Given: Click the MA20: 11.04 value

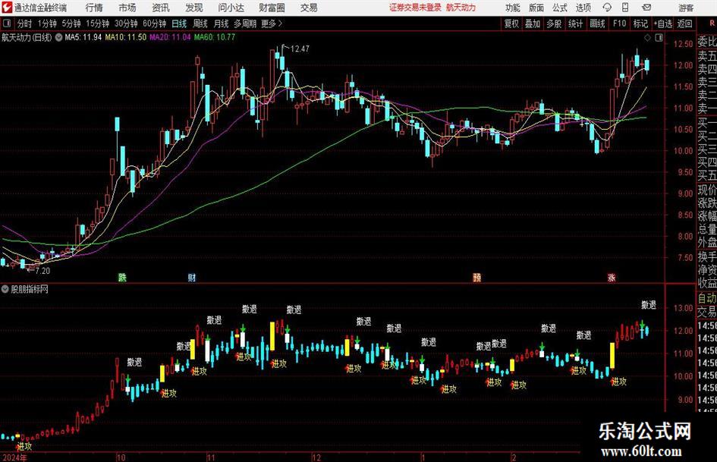Looking at the screenshot, I should pyautogui.click(x=170, y=37).
